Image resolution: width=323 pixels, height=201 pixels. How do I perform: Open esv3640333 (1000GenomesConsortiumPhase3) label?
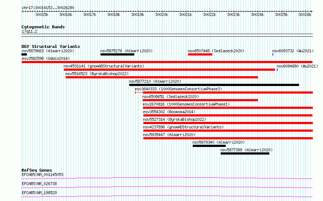point(178,89)
